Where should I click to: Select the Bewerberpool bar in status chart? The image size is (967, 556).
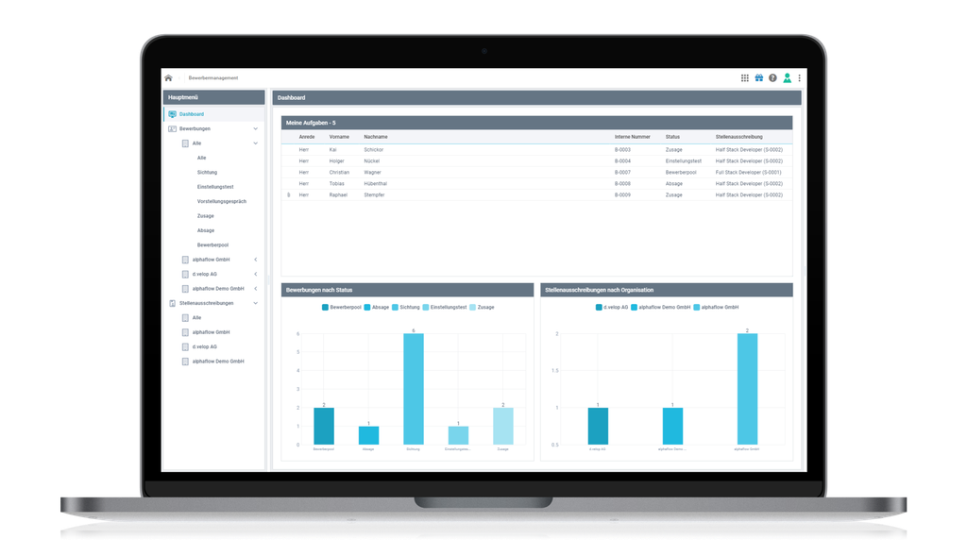(324, 426)
